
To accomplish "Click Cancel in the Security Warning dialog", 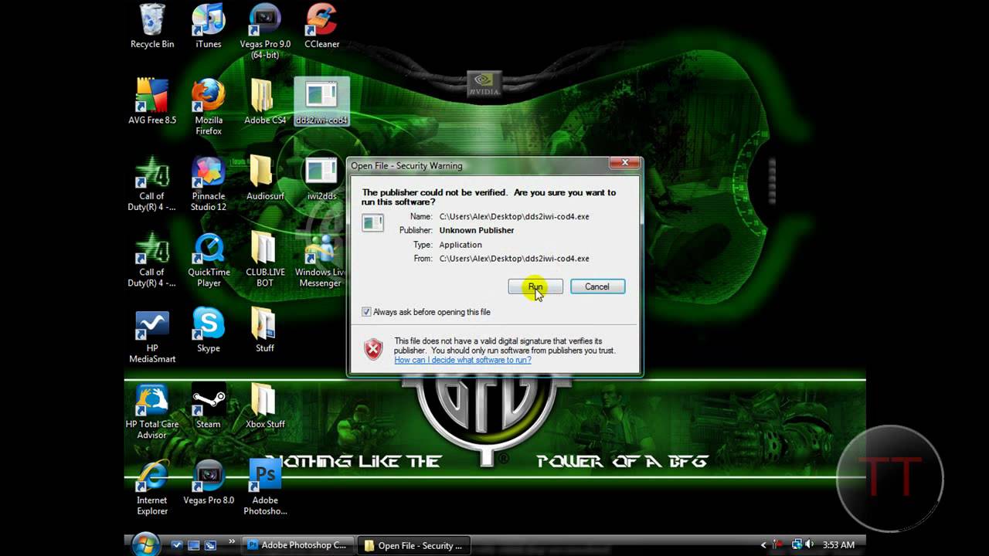I will point(597,286).
